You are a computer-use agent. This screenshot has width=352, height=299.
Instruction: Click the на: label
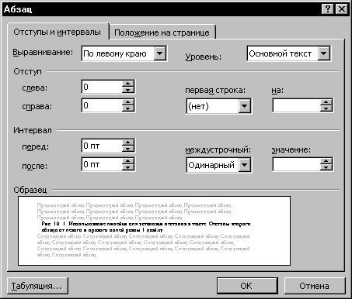pos(277,91)
